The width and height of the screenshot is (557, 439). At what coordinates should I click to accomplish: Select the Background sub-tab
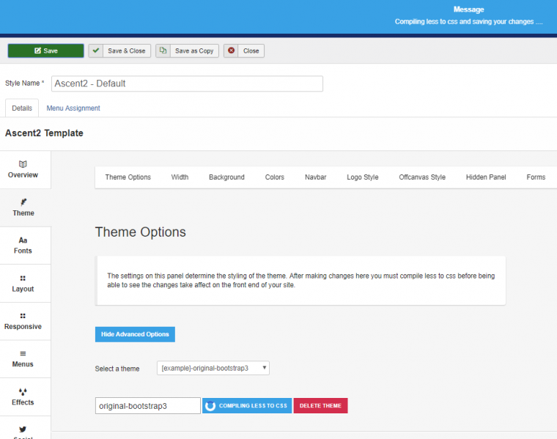[226, 177]
